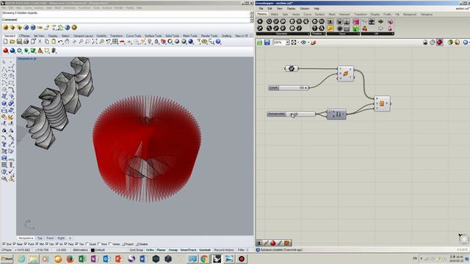Click the Cut scissors icon in Rhino toolbar
The height and width of the screenshot is (264, 470).
[40, 42]
